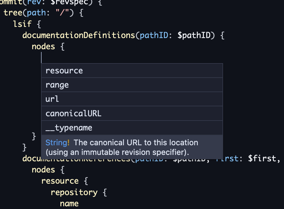The width and height of the screenshot is (284, 209).
Task: Place cursor on the empty line under nodes
Action: tap(42, 58)
